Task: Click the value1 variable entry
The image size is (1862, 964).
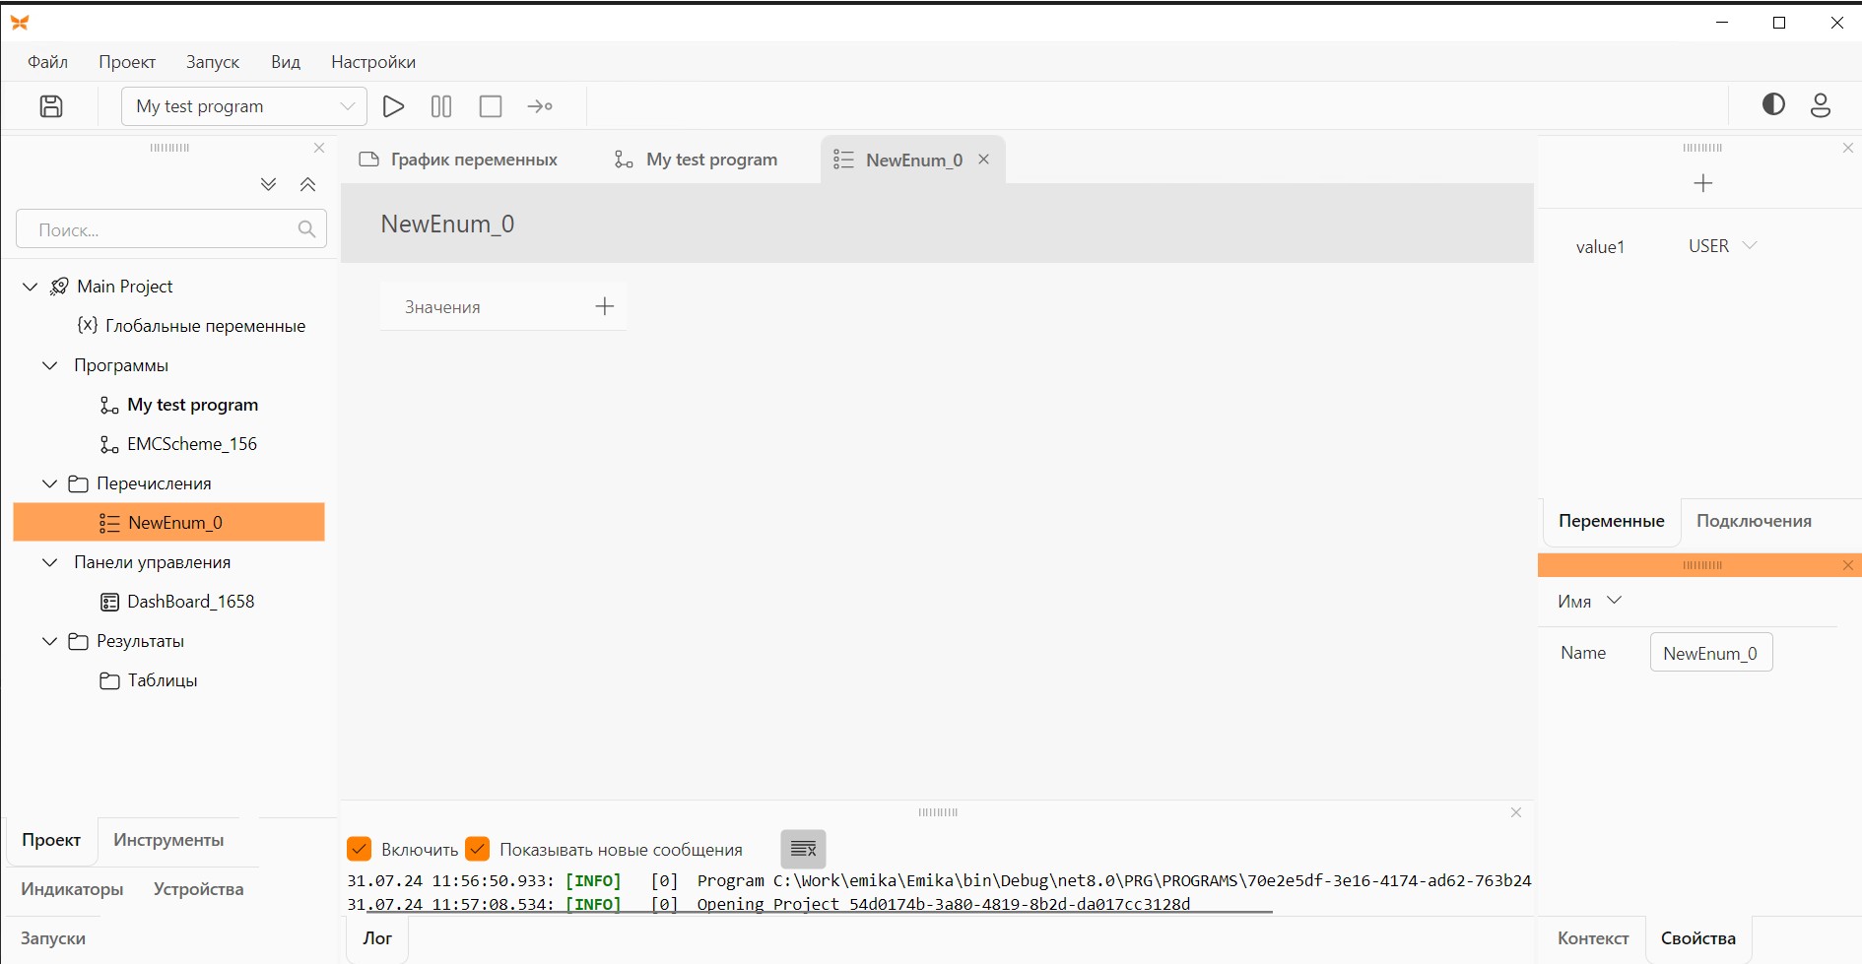Action: 1600,247
